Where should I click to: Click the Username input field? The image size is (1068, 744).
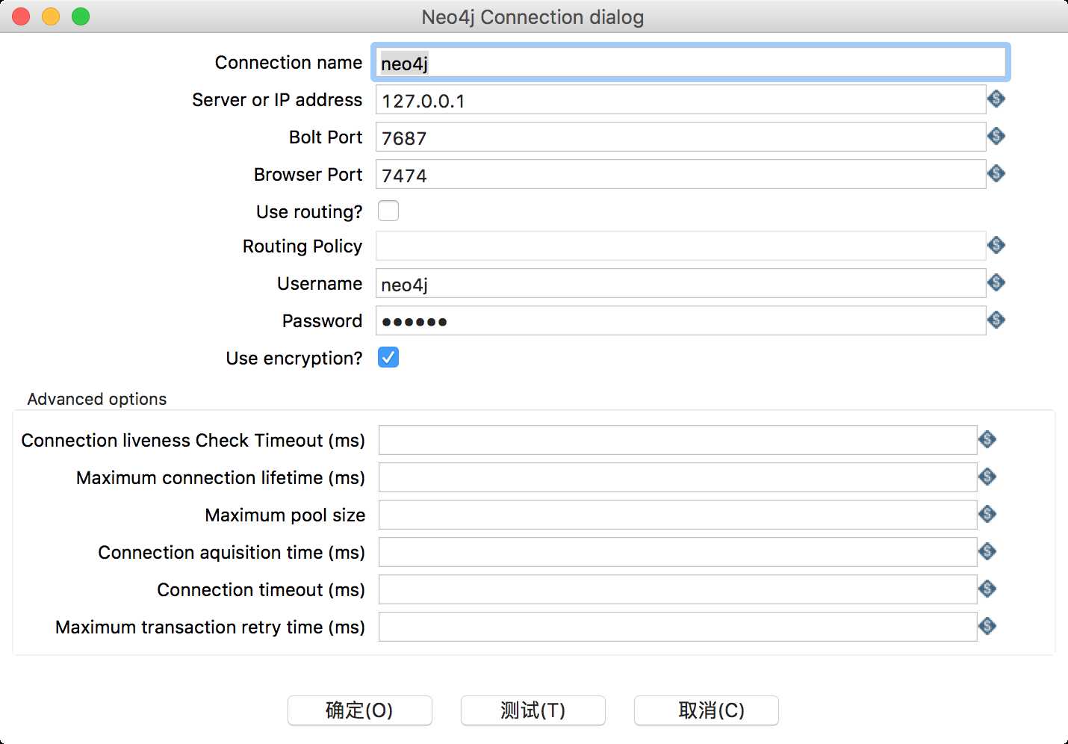[680, 283]
